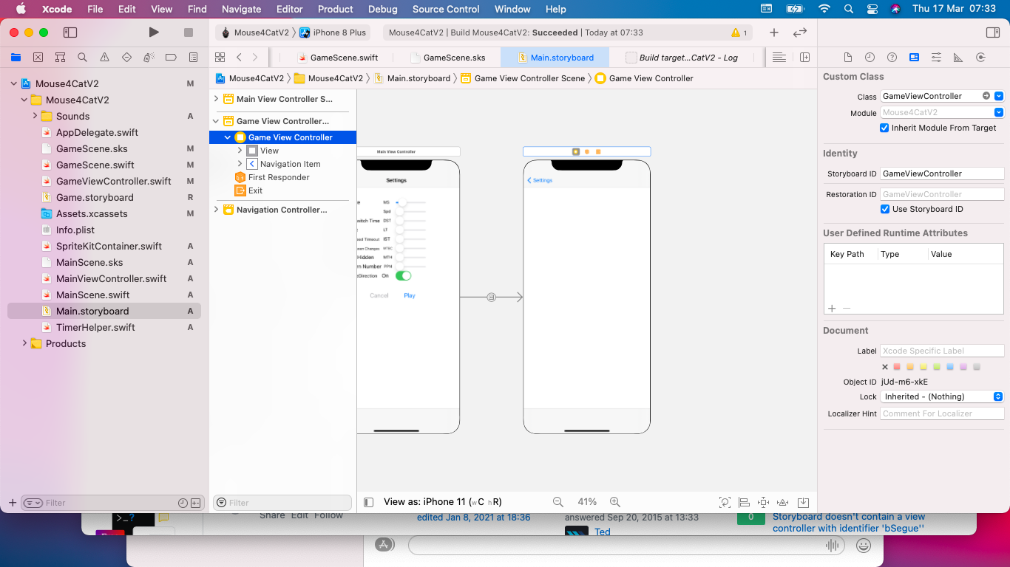Screen dimensions: 1010x567
Task: Click the zoom out magnifier on canvas
Action: tap(558, 502)
